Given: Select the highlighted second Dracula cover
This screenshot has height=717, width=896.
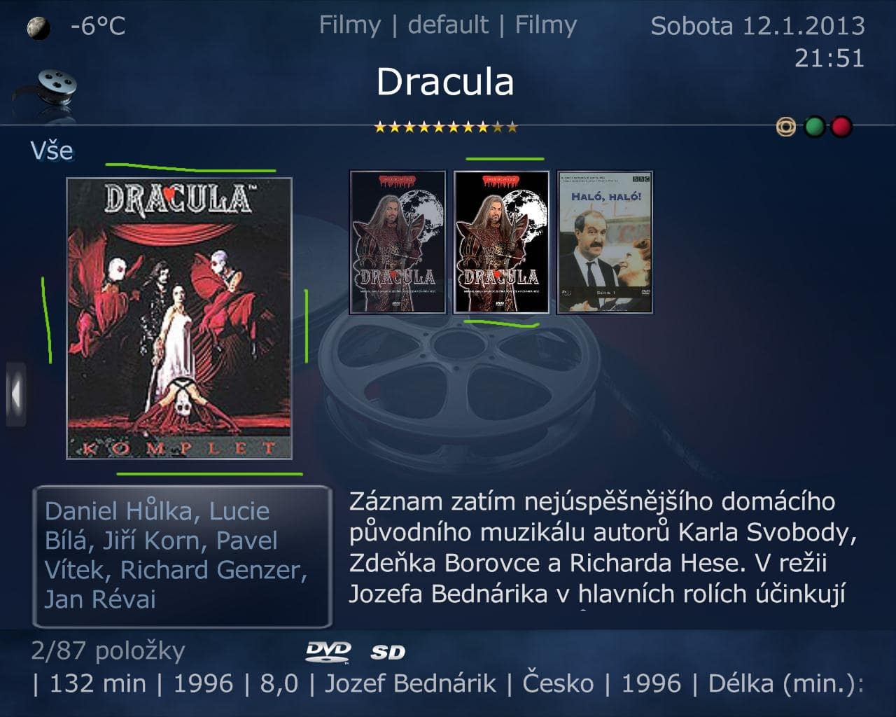Looking at the screenshot, I should pos(501,242).
